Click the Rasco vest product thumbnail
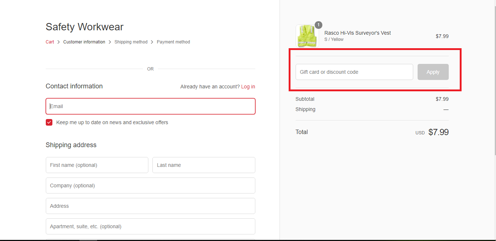This screenshot has width=496, height=241. coord(307,36)
